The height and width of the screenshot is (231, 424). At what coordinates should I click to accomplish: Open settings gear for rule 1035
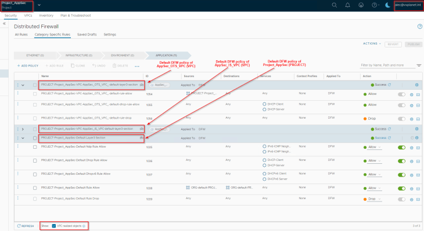(412, 148)
